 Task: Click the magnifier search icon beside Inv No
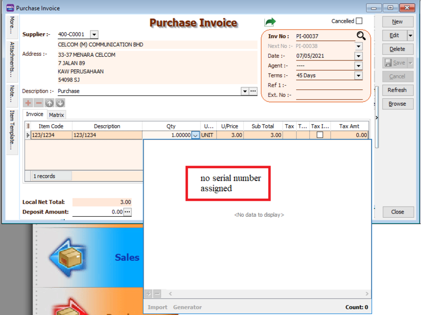coord(360,36)
